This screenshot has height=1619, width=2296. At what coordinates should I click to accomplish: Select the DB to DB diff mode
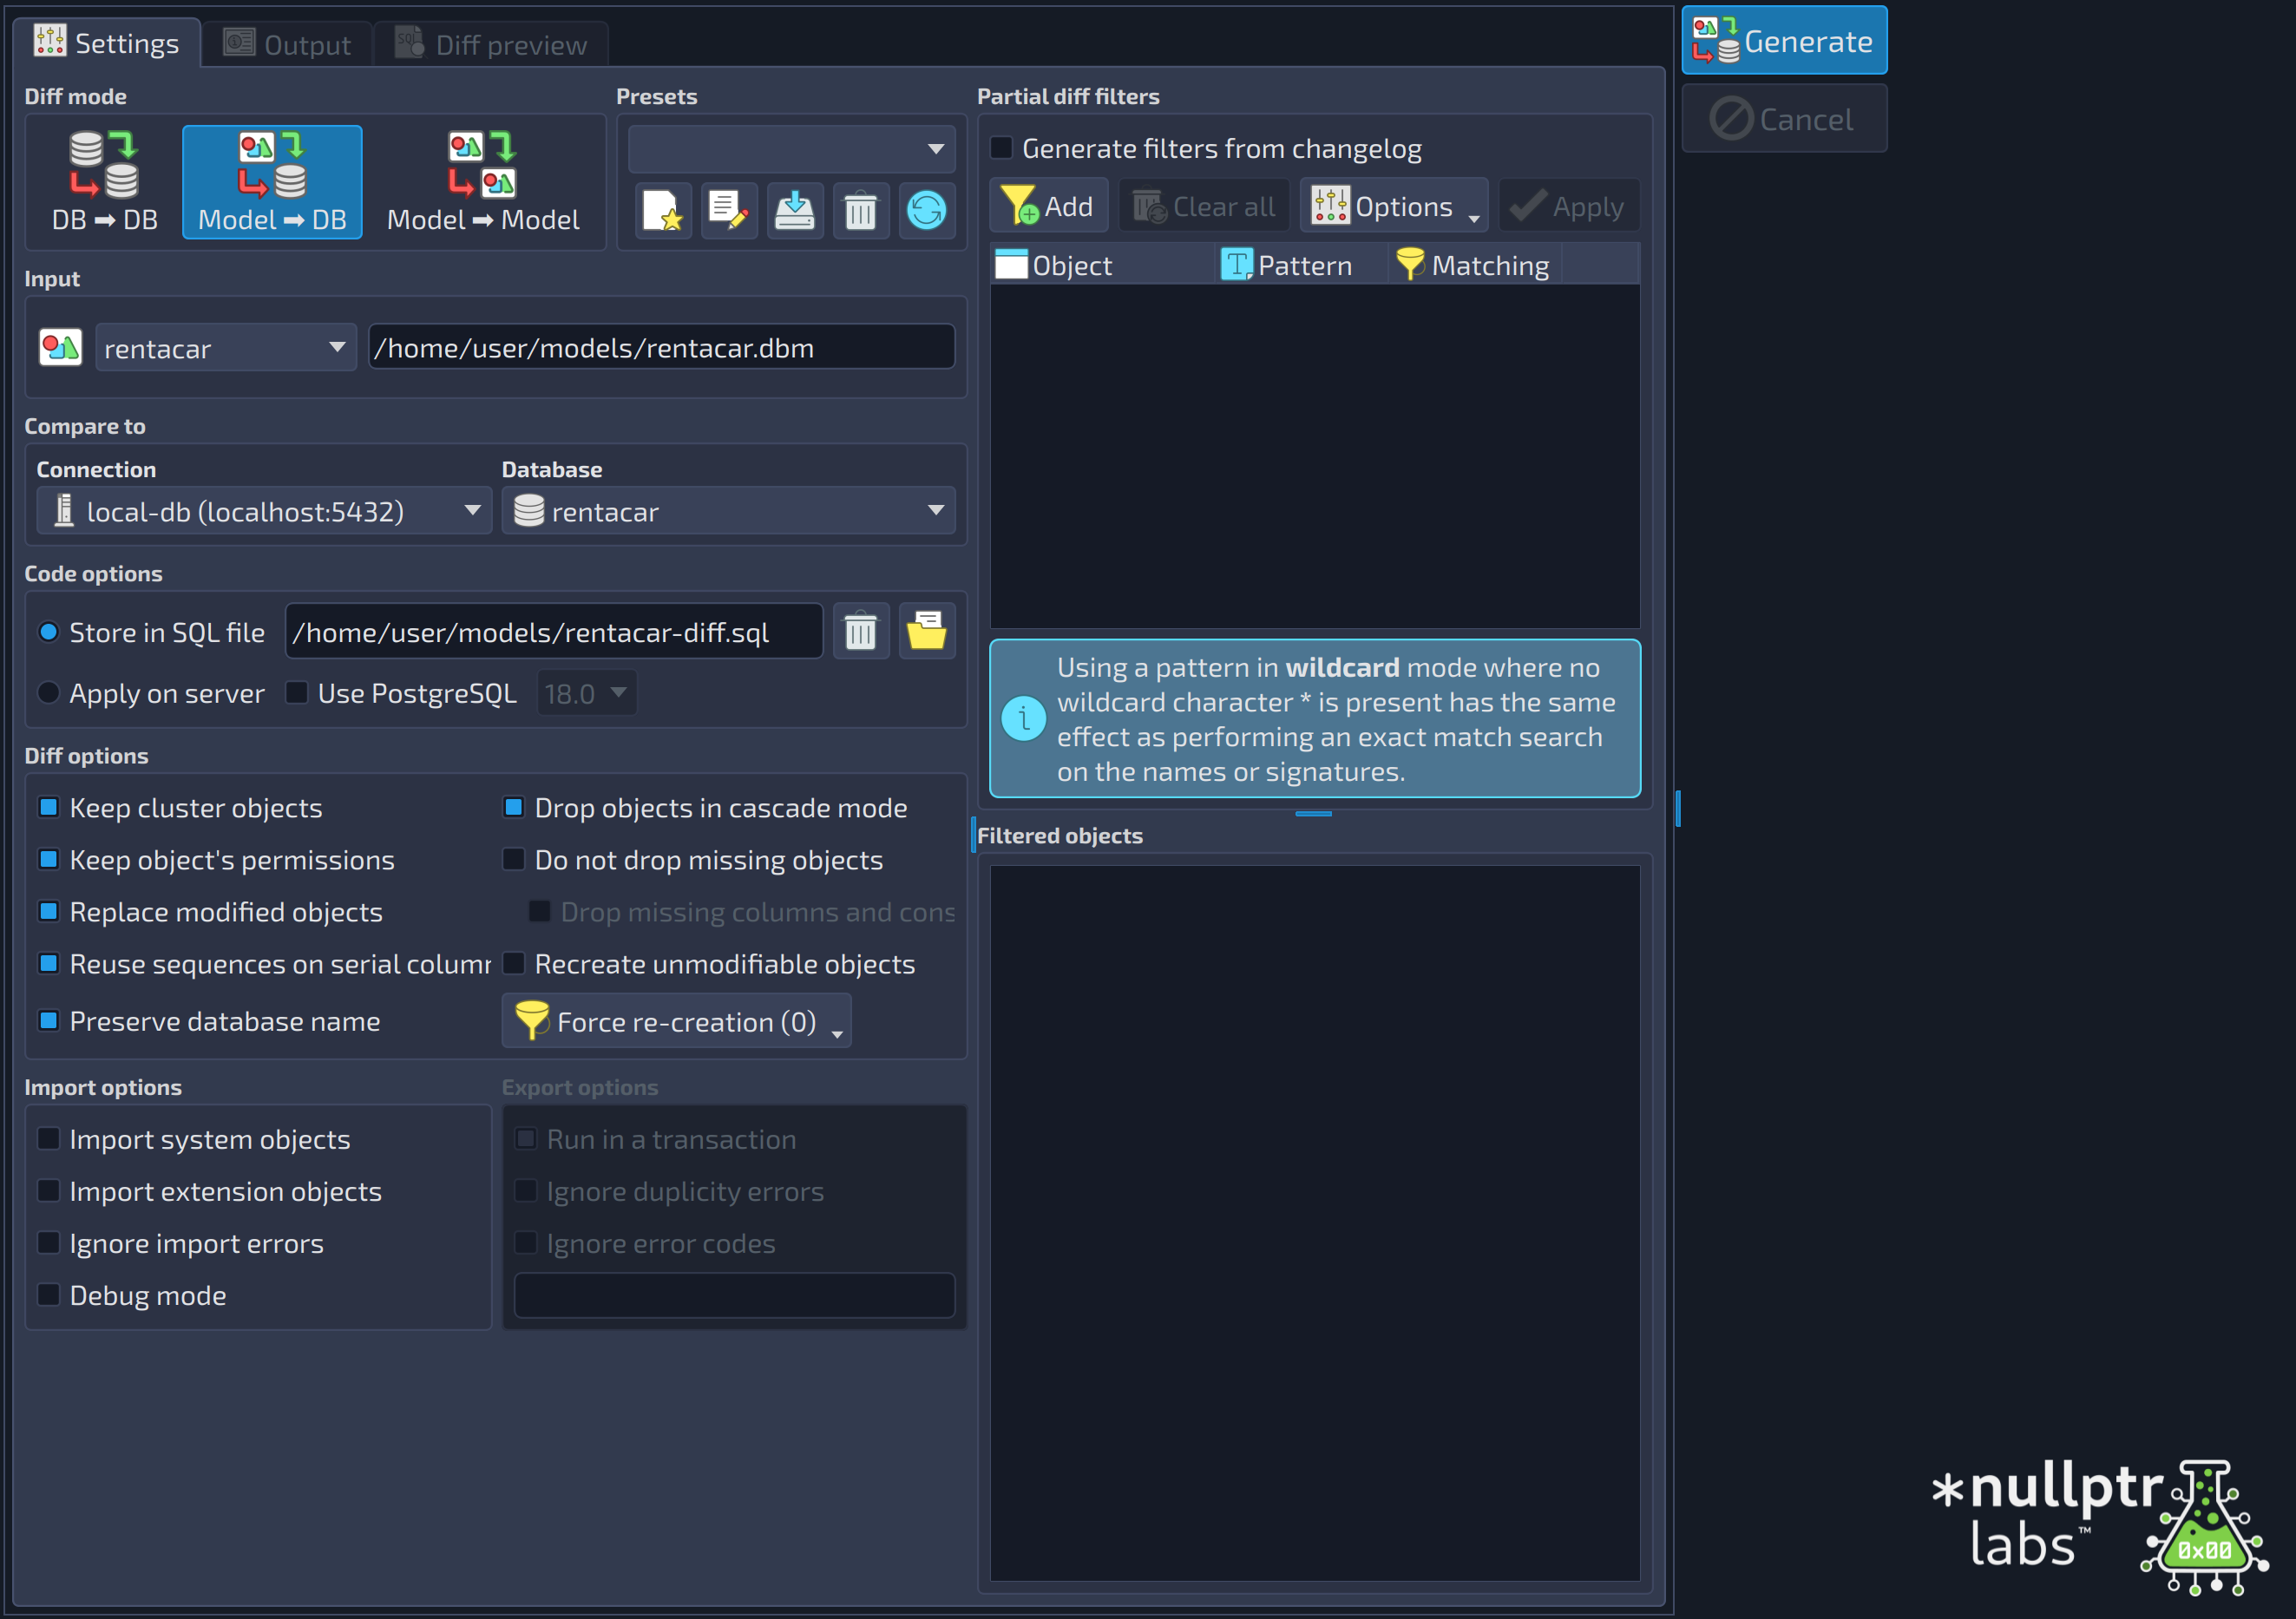tap(105, 182)
